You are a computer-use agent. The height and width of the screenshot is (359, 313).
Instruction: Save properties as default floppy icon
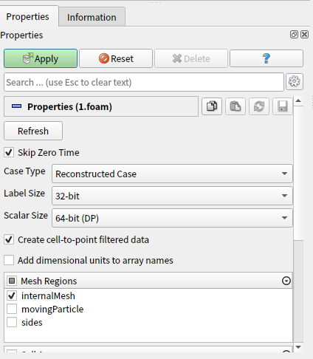[x=283, y=106]
